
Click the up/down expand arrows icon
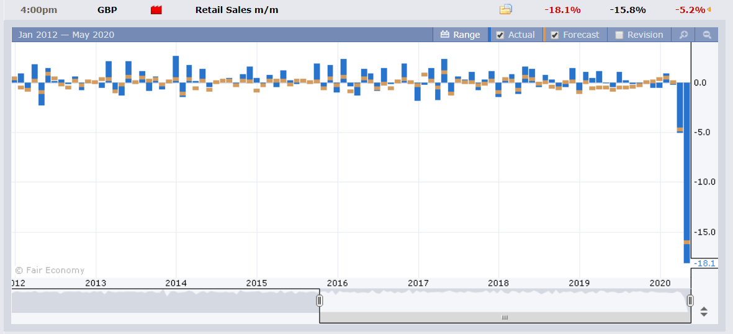point(704,312)
